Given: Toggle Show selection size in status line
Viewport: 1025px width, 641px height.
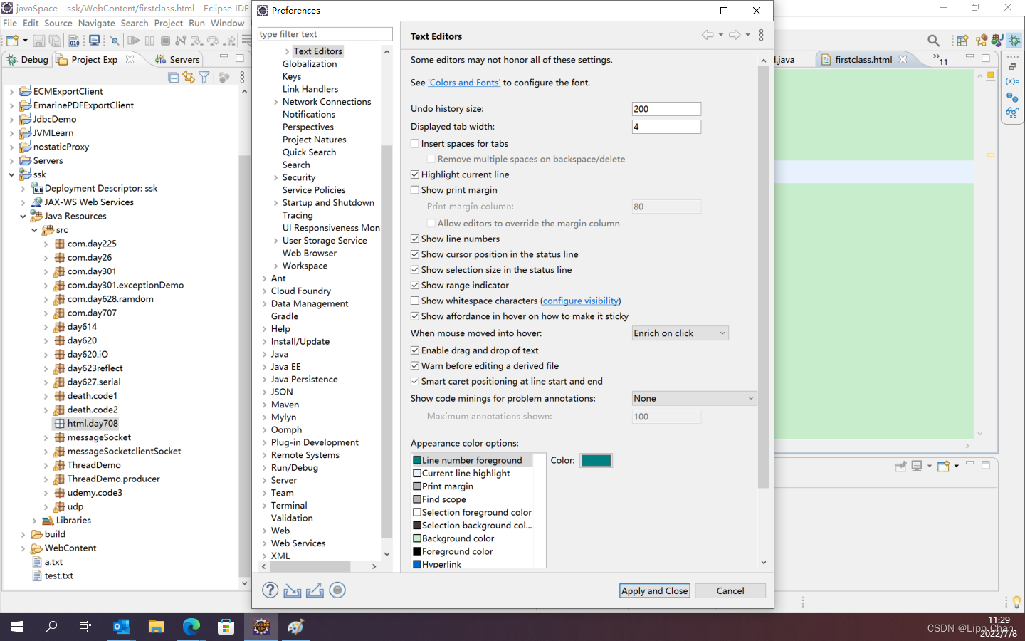Looking at the screenshot, I should pos(415,270).
